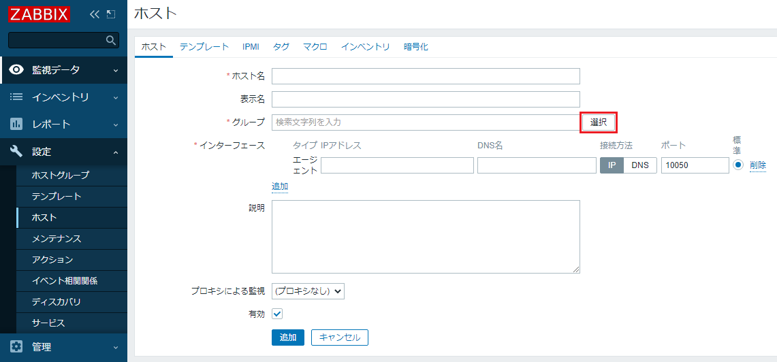Toggle the 有効 checkbox

277,314
